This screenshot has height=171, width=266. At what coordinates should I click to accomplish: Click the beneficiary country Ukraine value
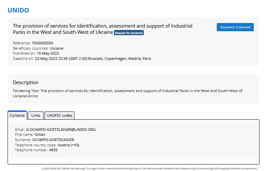point(57,48)
